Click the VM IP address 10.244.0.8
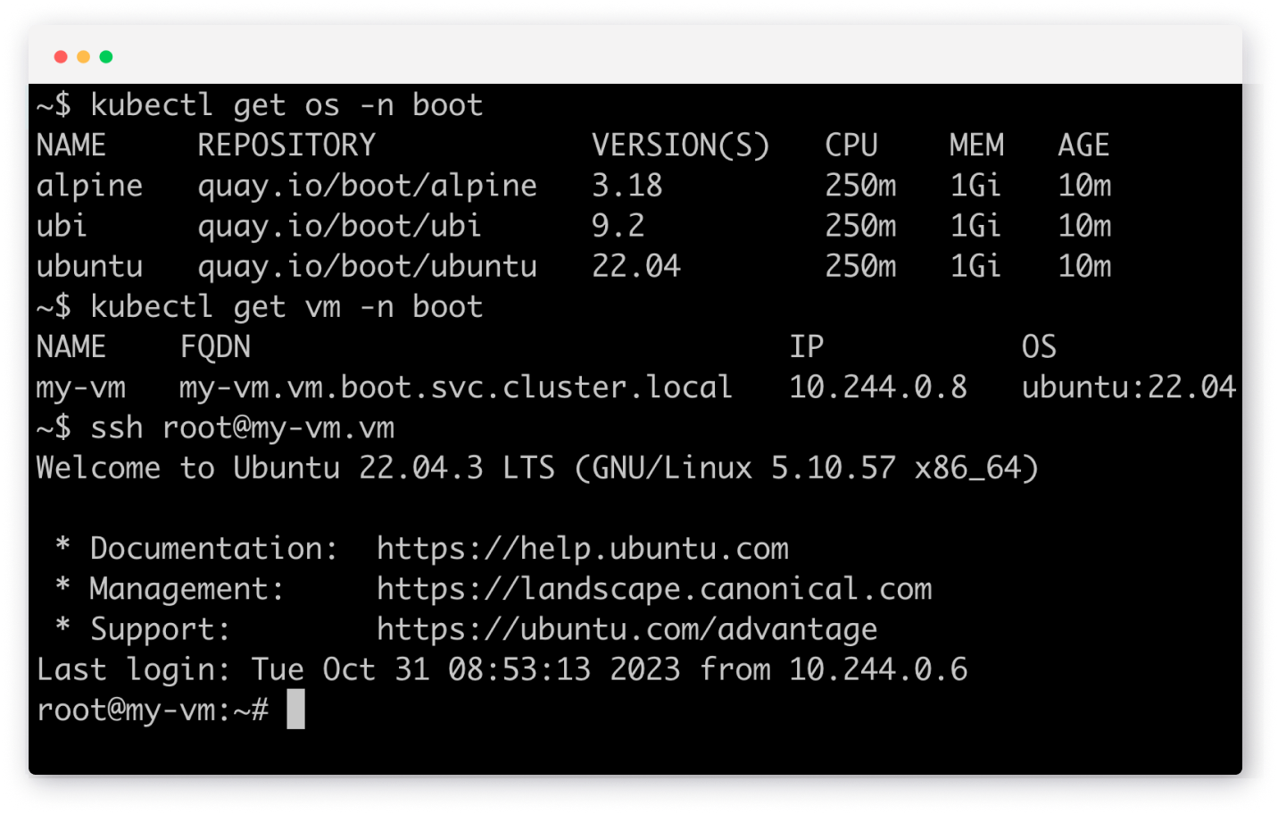Viewport: 1278px width, 814px height. [877, 387]
